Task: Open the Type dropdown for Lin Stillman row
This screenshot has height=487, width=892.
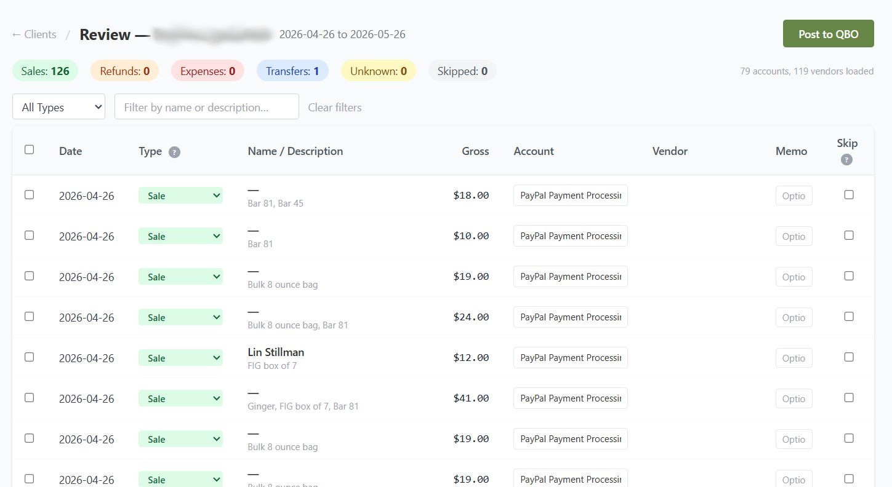Action: pos(180,358)
